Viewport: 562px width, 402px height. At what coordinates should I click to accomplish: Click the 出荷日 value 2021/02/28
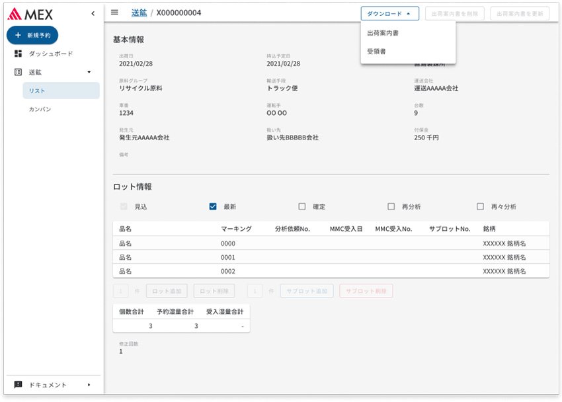click(x=136, y=63)
